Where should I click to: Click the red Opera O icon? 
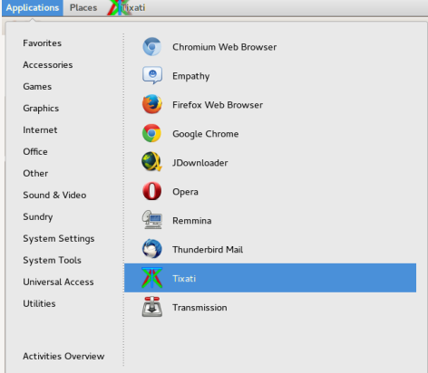coord(152,191)
